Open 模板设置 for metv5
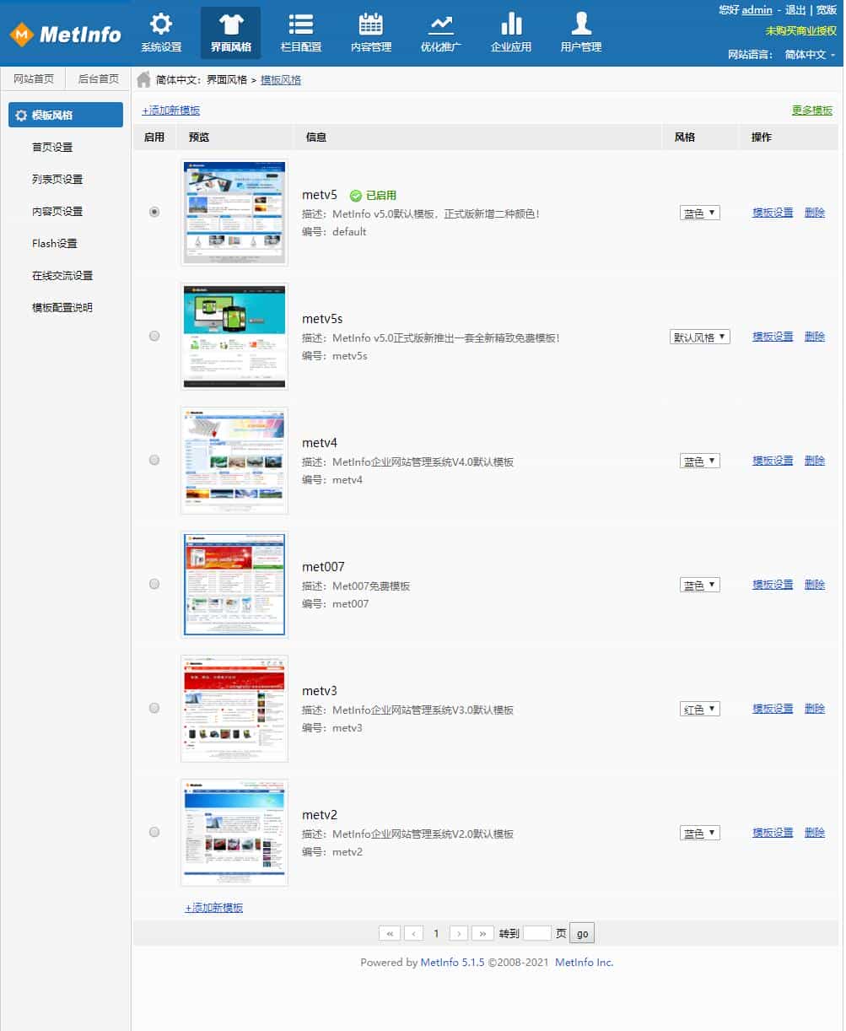Screen dimensions: 846x1031 pos(773,213)
